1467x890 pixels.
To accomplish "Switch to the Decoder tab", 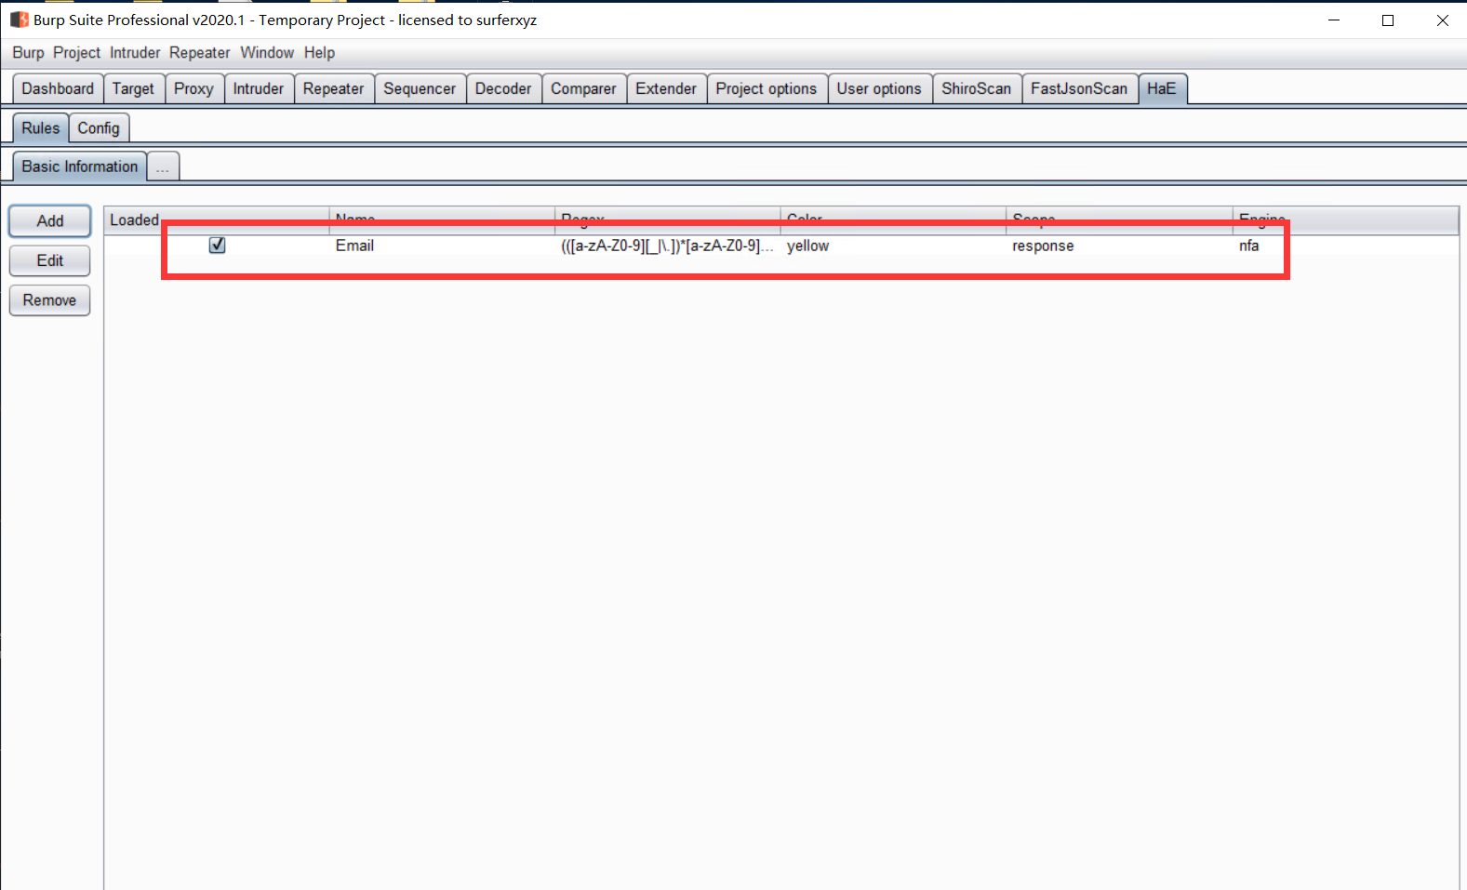I will point(503,88).
